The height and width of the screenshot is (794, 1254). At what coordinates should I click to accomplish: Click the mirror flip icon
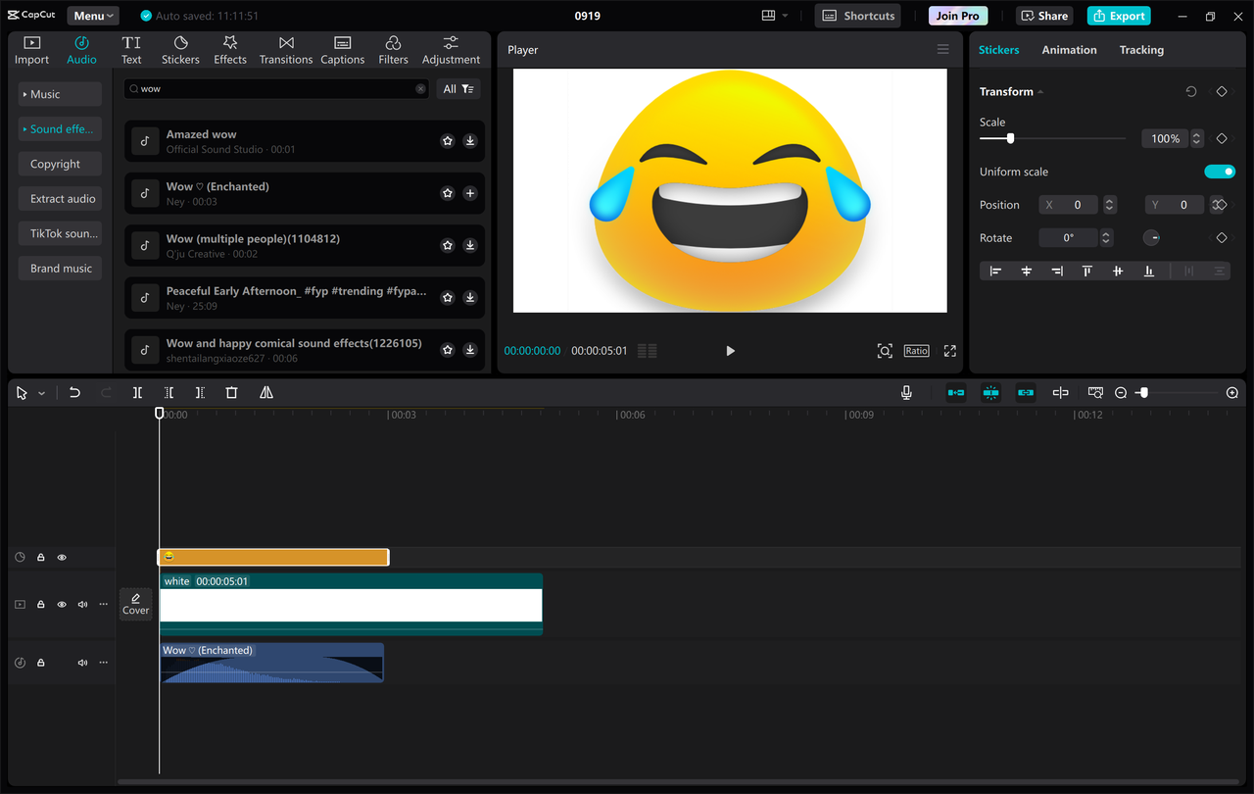coord(265,392)
